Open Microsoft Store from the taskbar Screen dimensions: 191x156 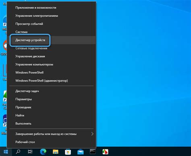[68, 152]
